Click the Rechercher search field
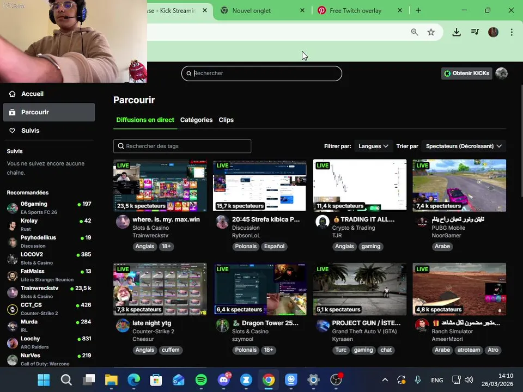523x392 pixels. pyautogui.click(x=261, y=73)
